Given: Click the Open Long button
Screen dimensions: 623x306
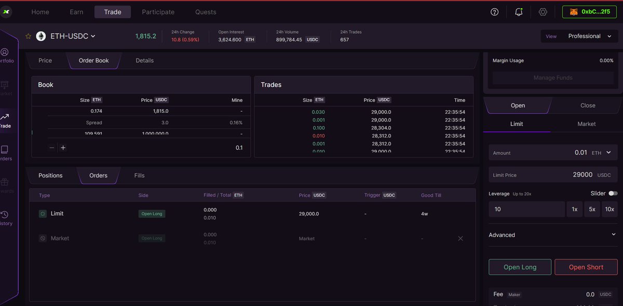Looking at the screenshot, I should tap(520, 267).
